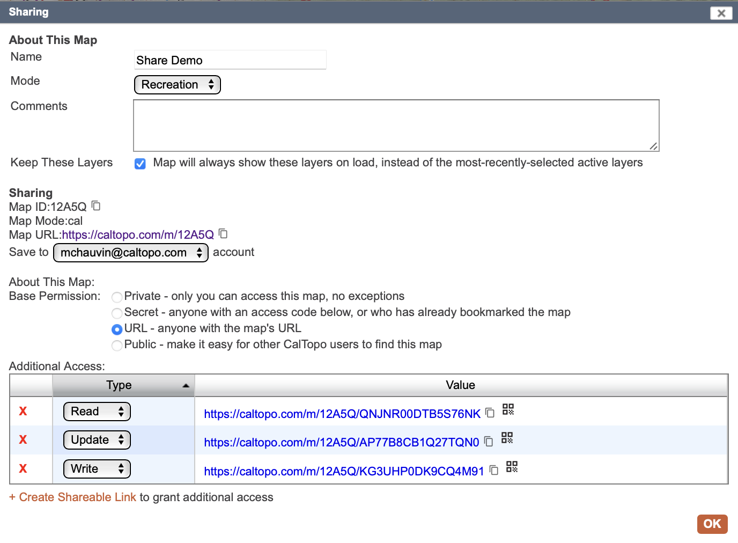Screen dimensions: 738x543
Task: Copy the Update access link
Action: pos(489,442)
